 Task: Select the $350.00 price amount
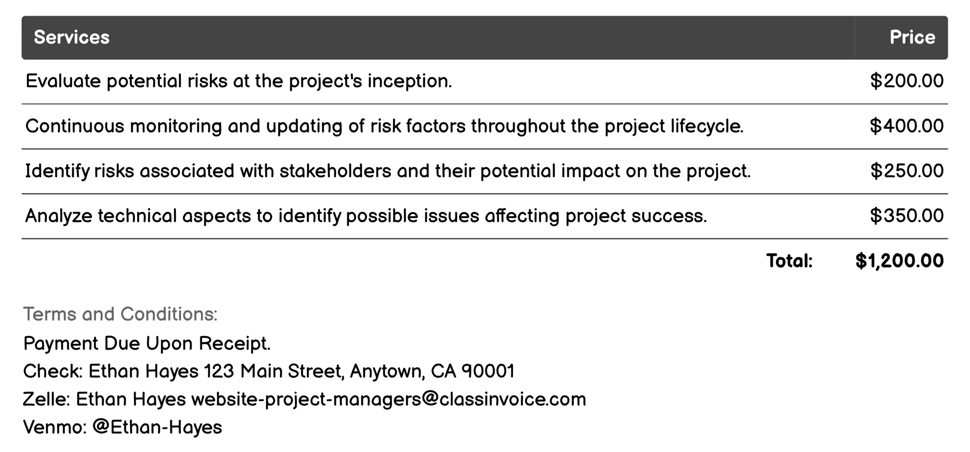[x=907, y=216]
